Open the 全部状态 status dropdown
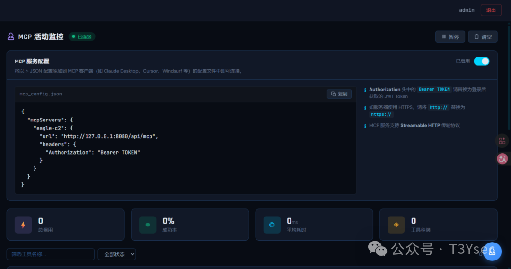Viewport: 511px width, 269px height. pyautogui.click(x=117, y=254)
